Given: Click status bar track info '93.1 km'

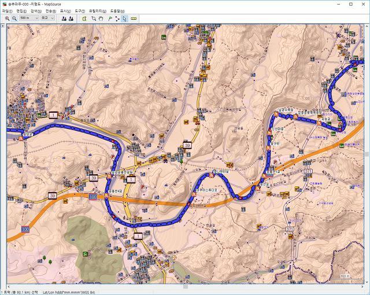Looking at the screenshot, I should 23,293.
